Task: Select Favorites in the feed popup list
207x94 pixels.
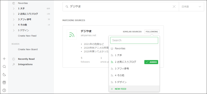Action: (x=134, y=49)
